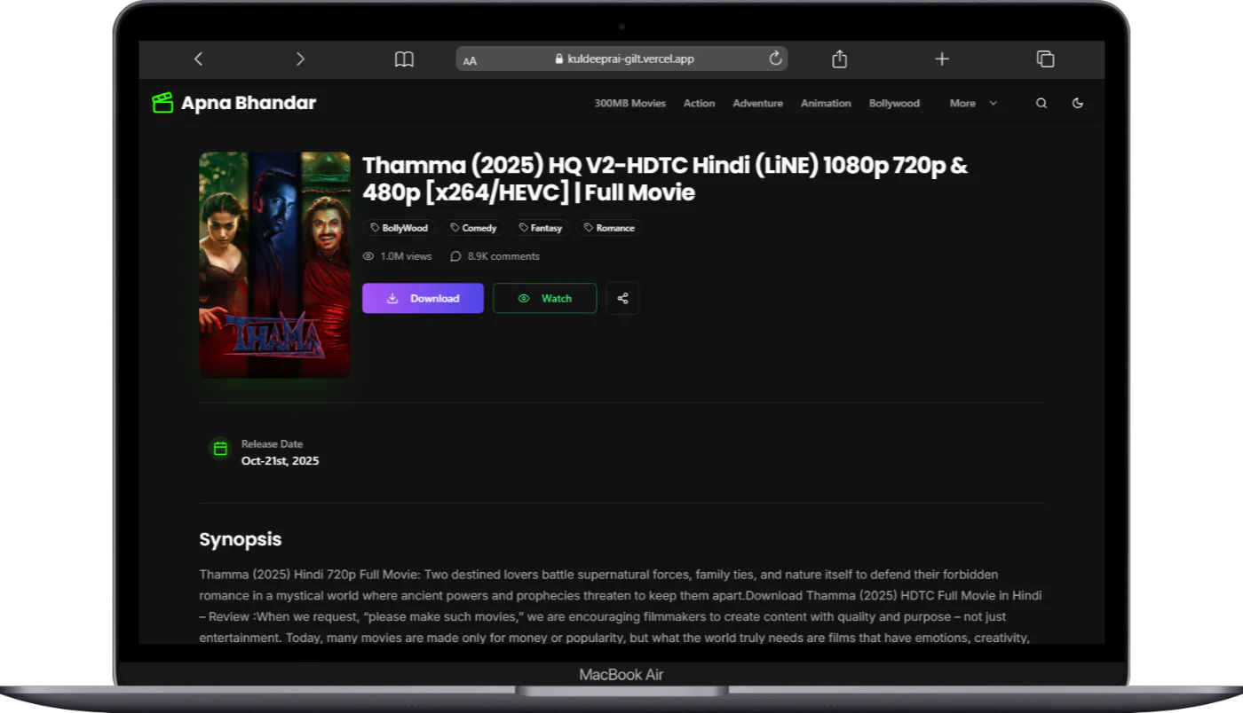Select the Animation nav item

click(x=826, y=103)
